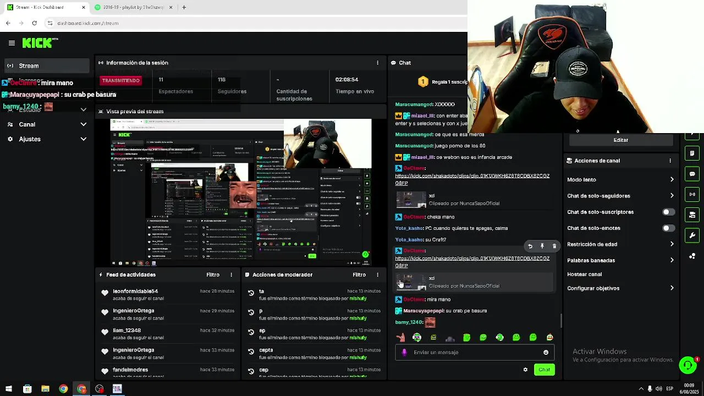Open Microsoft Store from taskbar
This screenshot has width=704, height=396.
(27, 389)
